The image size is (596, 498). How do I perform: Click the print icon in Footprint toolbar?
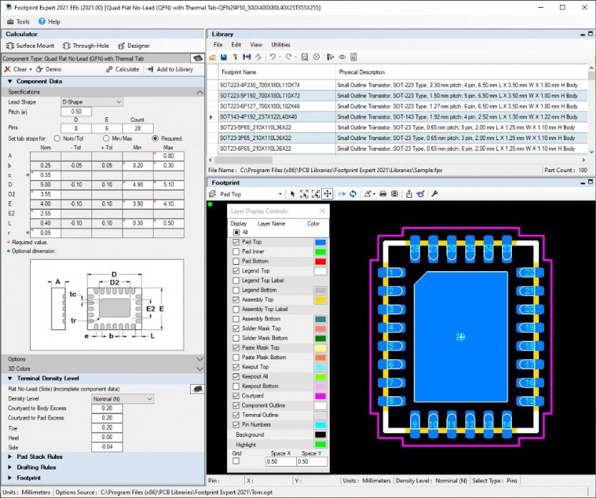click(383, 194)
